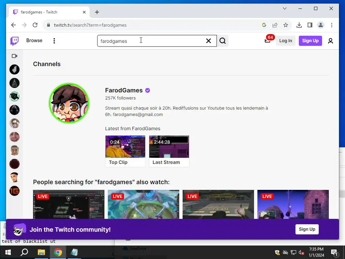Play the Top Clip thumbnail

pos(125,147)
